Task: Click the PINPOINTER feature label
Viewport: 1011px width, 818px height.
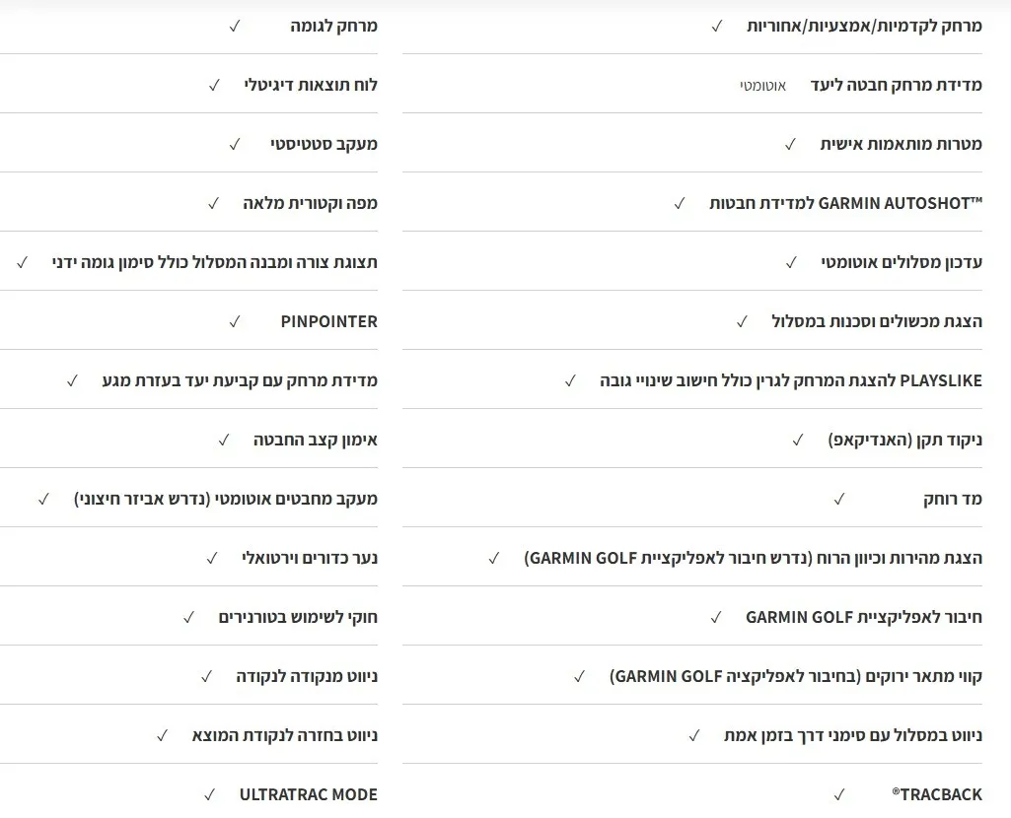Action: coord(328,321)
